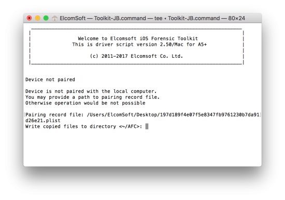Viewport: 285px width, 200px height.
Task: Click the Elcomsoft copyright 2011-2017 line
Action: [136, 56]
